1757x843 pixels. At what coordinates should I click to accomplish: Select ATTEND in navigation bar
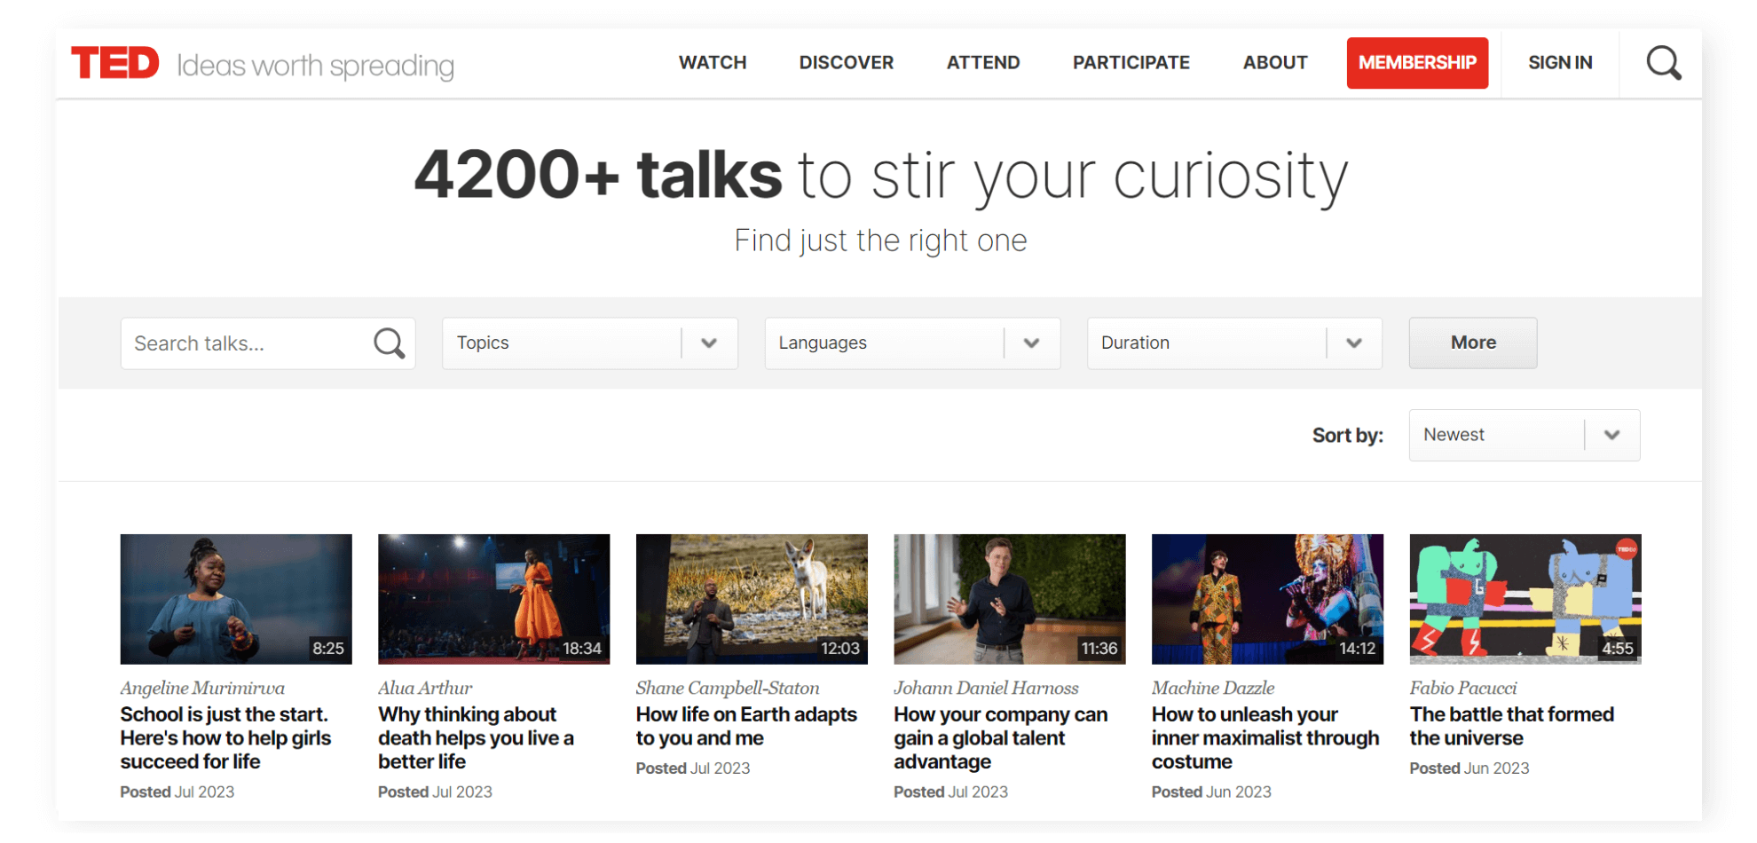pos(982,63)
